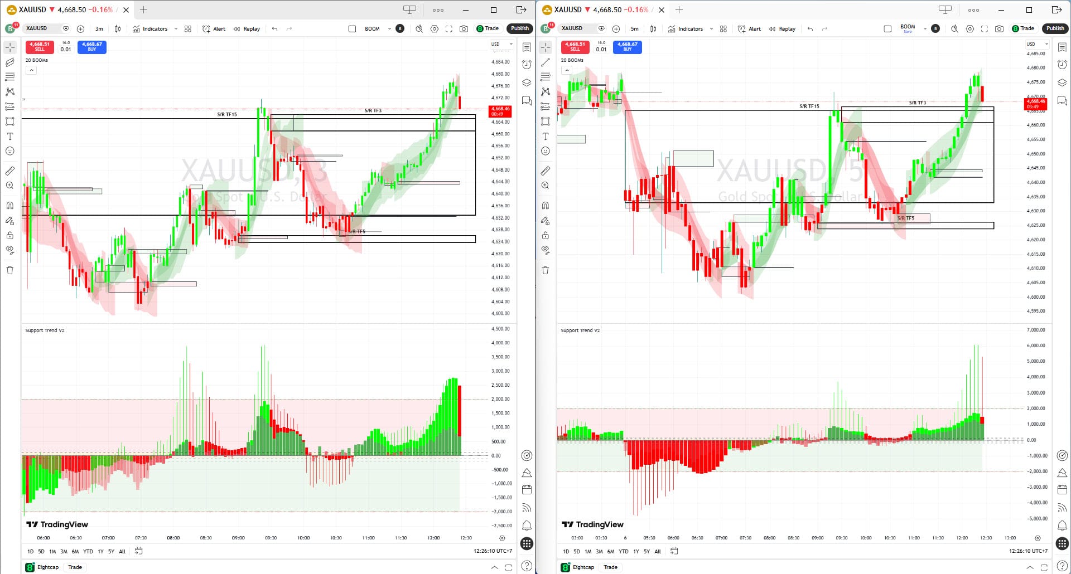Take a snapshot with the camera icon on the 5m chart
The width and height of the screenshot is (1071, 574).
[x=999, y=28]
